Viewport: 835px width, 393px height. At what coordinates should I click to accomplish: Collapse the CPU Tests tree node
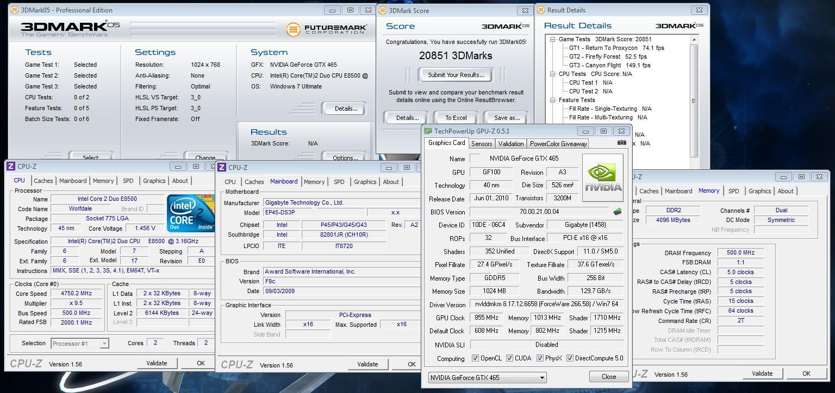click(x=553, y=74)
